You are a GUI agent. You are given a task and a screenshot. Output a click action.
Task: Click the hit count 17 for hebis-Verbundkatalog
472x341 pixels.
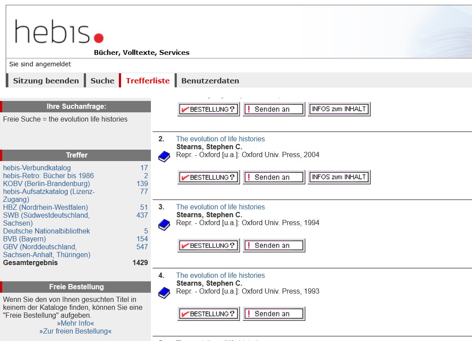(144, 168)
